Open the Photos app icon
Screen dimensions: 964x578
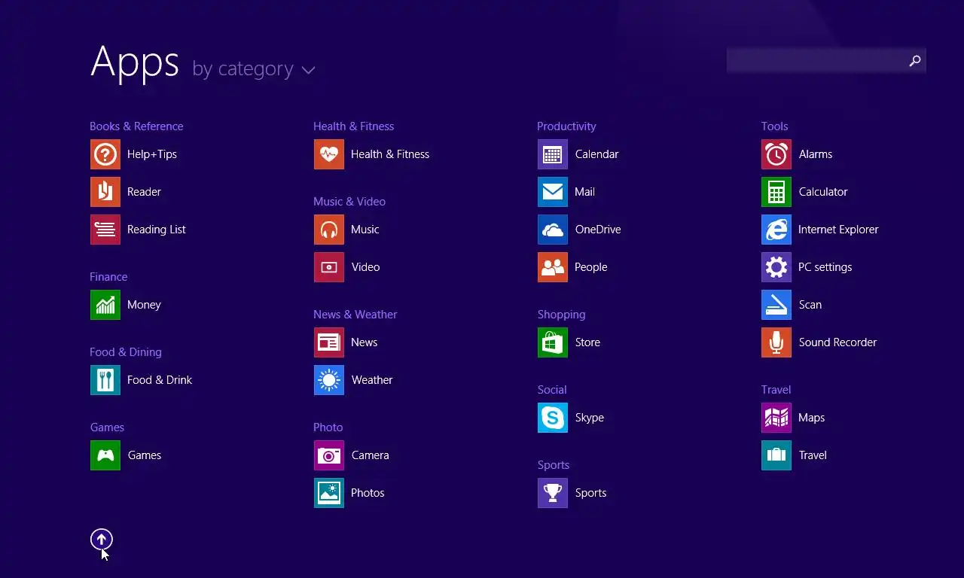point(329,493)
